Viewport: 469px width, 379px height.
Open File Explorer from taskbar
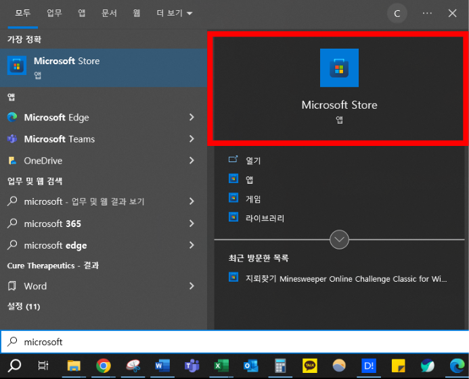click(x=74, y=365)
